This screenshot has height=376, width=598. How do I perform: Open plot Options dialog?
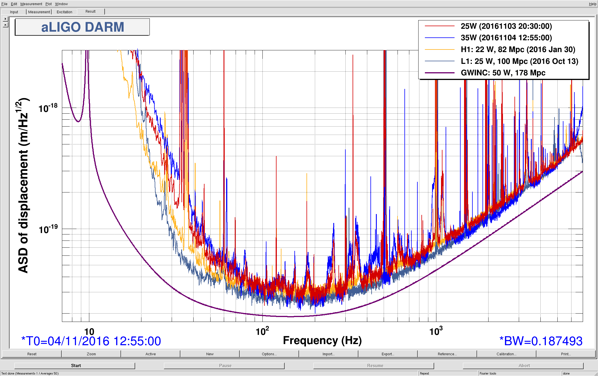[269, 354]
